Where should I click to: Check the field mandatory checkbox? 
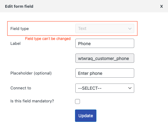[x=77, y=101]
